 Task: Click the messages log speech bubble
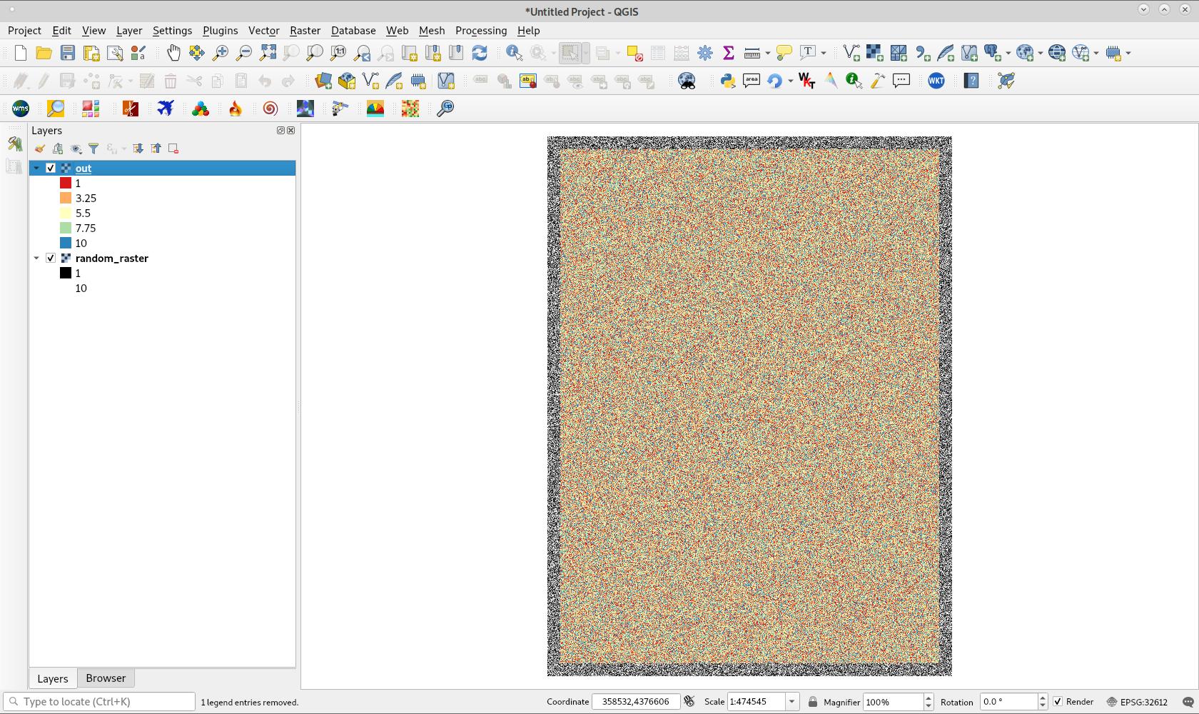tap(1188, 702)
